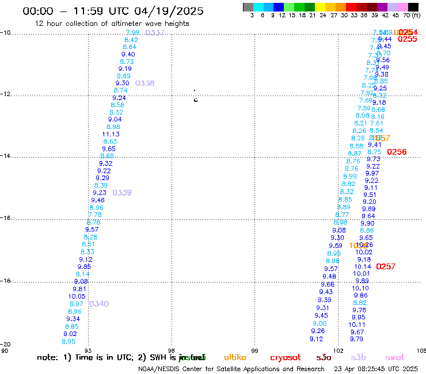
Task: Click the cryosat pass label 0255
Action: pyautogui.click(x=407, y=39)
